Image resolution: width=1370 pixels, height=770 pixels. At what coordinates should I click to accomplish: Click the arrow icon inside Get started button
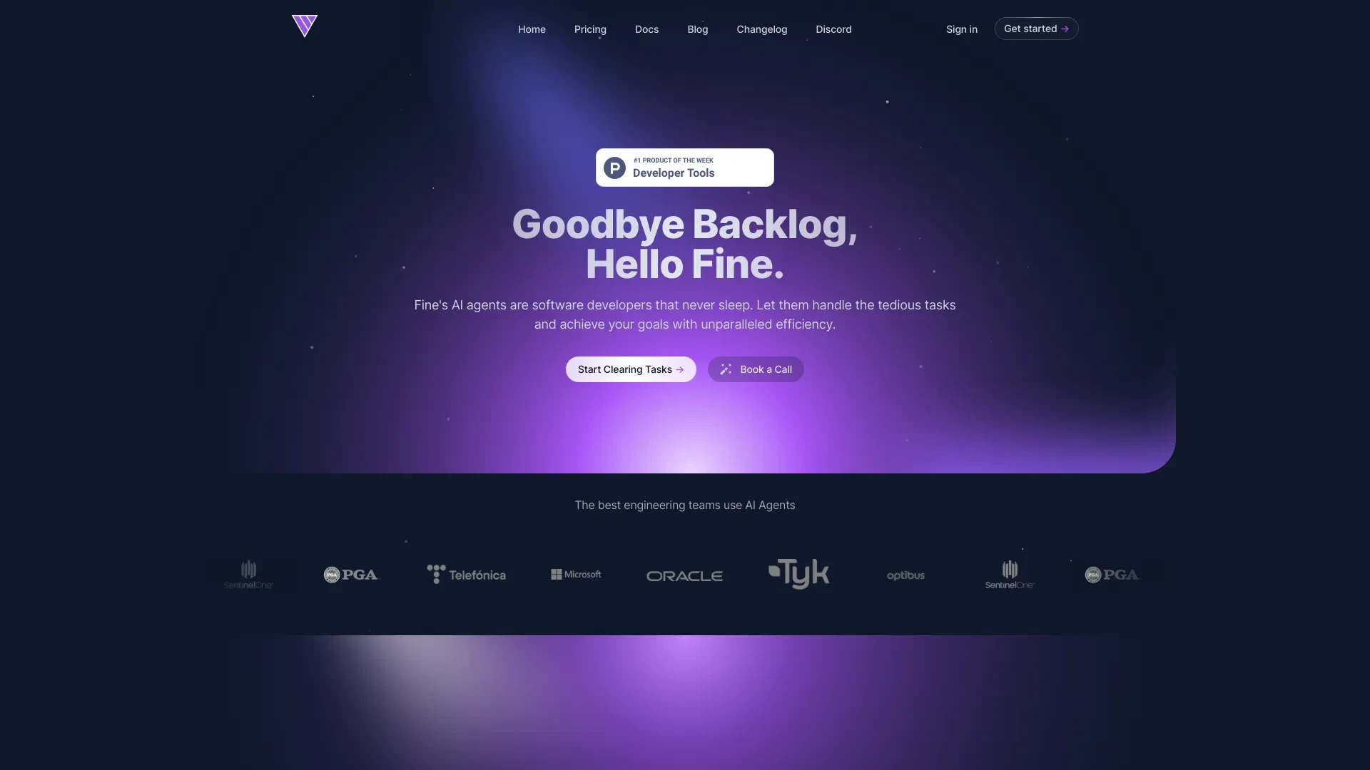(x=1065, y=29)
